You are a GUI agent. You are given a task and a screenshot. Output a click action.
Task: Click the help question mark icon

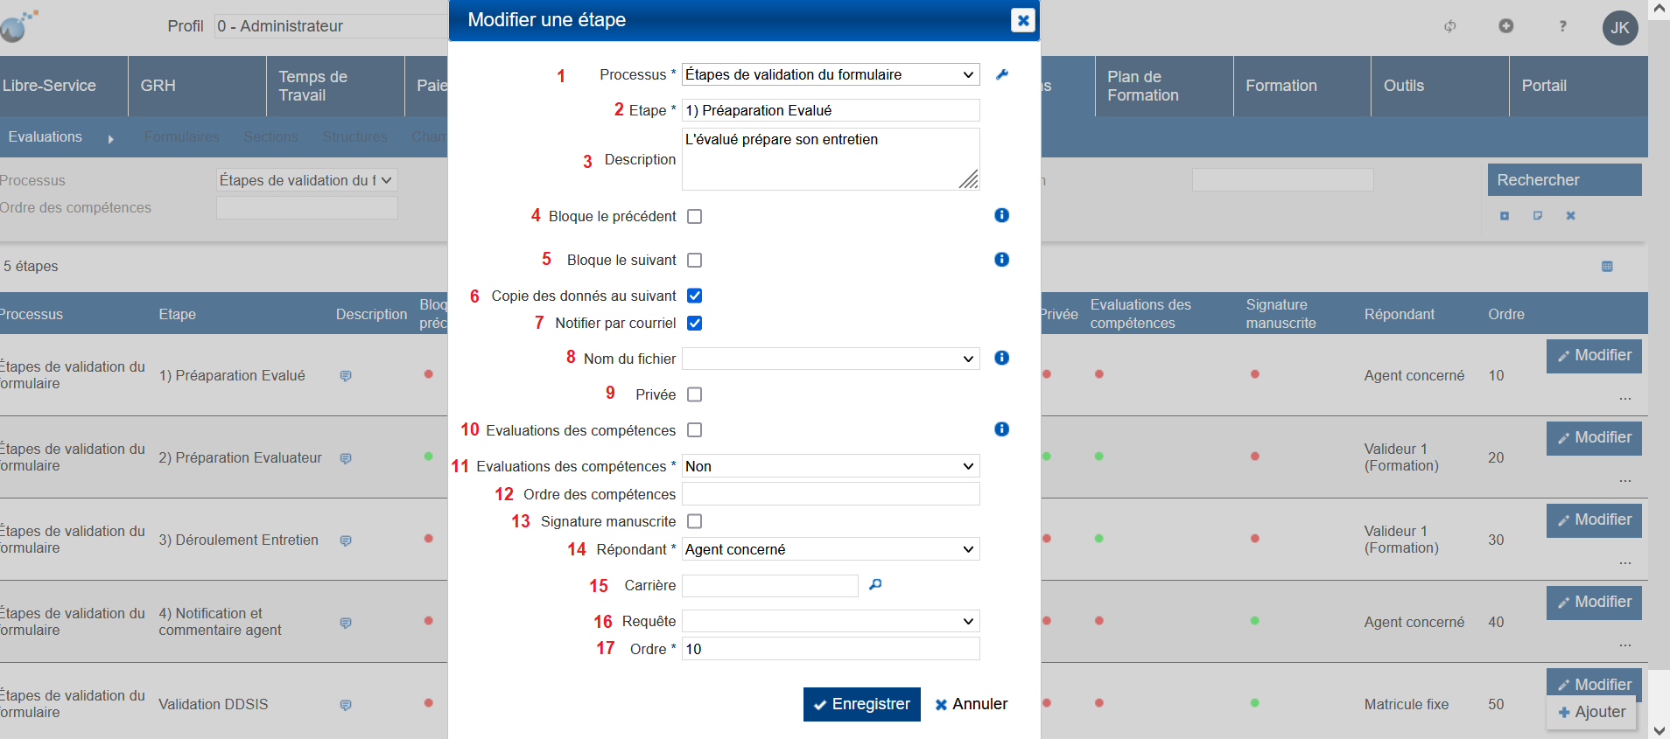pos(1562,26)
